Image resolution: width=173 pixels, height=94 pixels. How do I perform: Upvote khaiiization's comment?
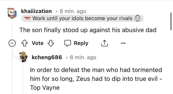[24, 43]
